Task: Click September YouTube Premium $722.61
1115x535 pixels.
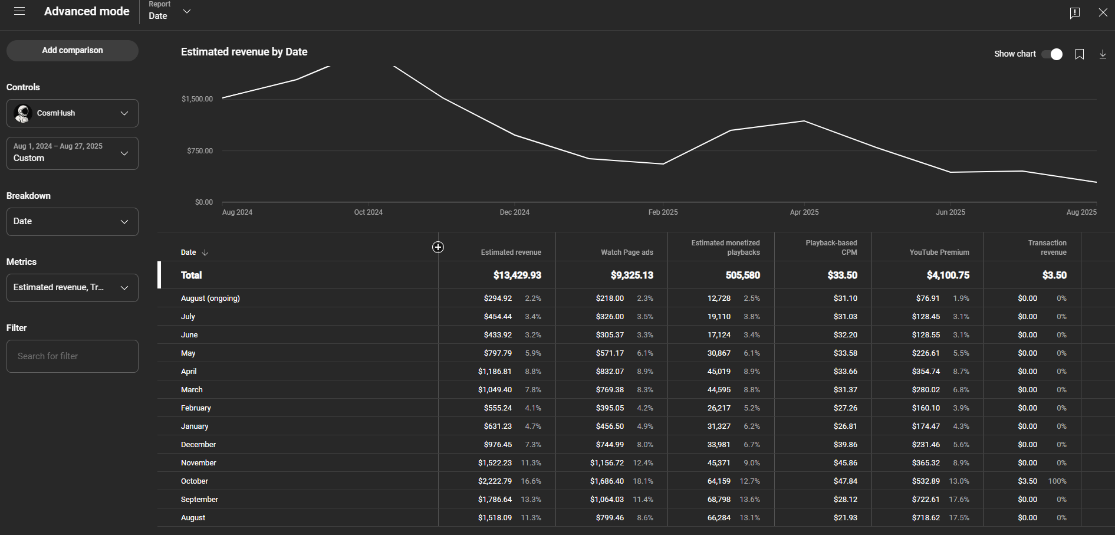Action: pyautogui.click(x=926, y=500)
